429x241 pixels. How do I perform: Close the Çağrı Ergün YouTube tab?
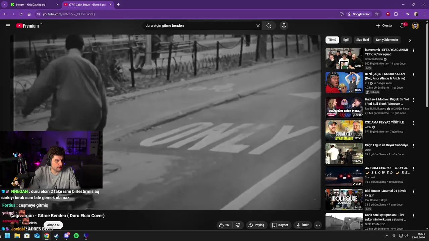pyautogui.click(x=110, y=5)
